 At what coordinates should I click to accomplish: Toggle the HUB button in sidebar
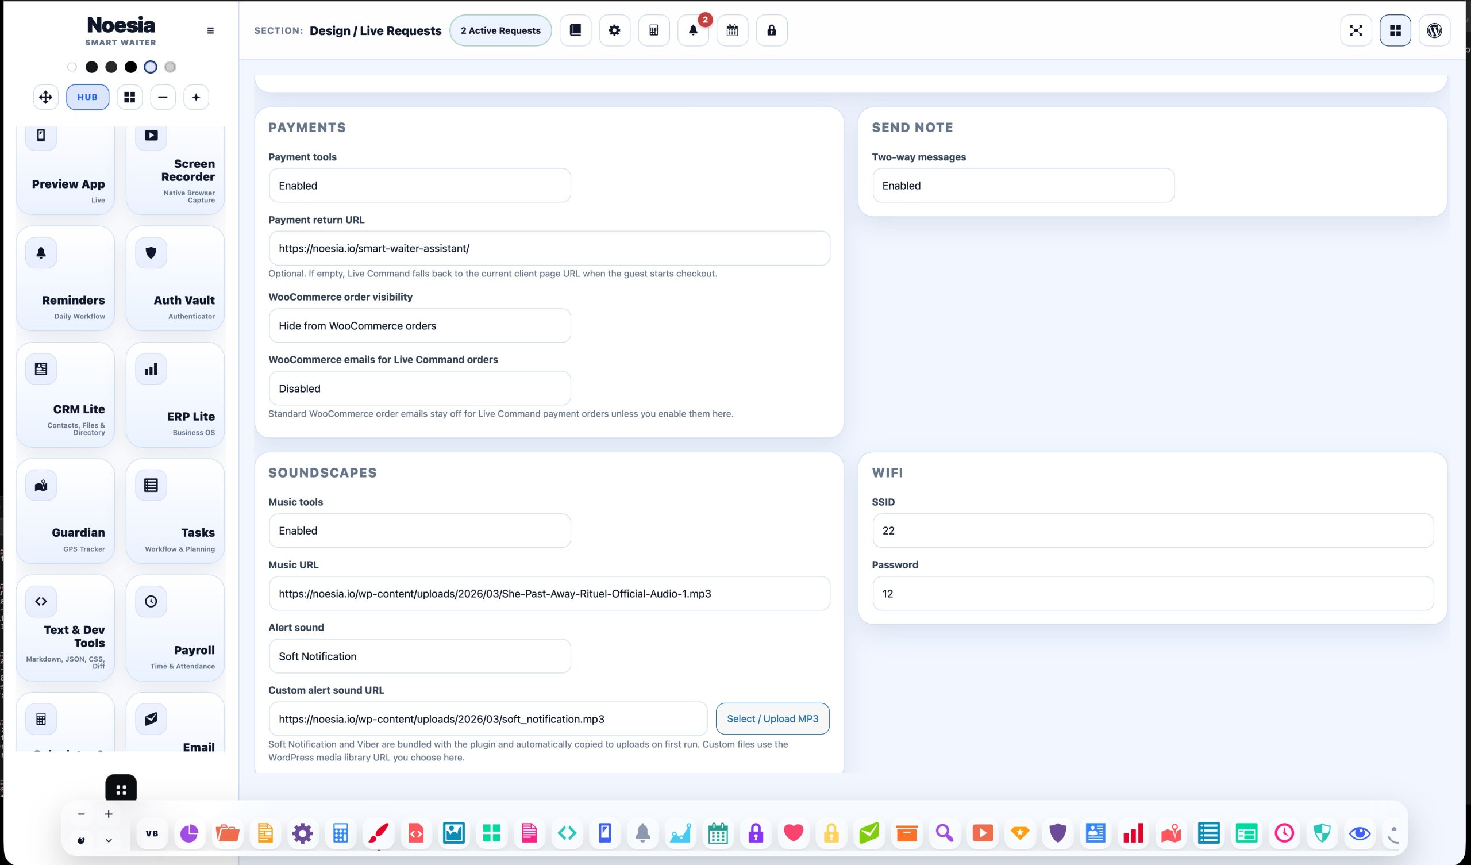(87, 97)
